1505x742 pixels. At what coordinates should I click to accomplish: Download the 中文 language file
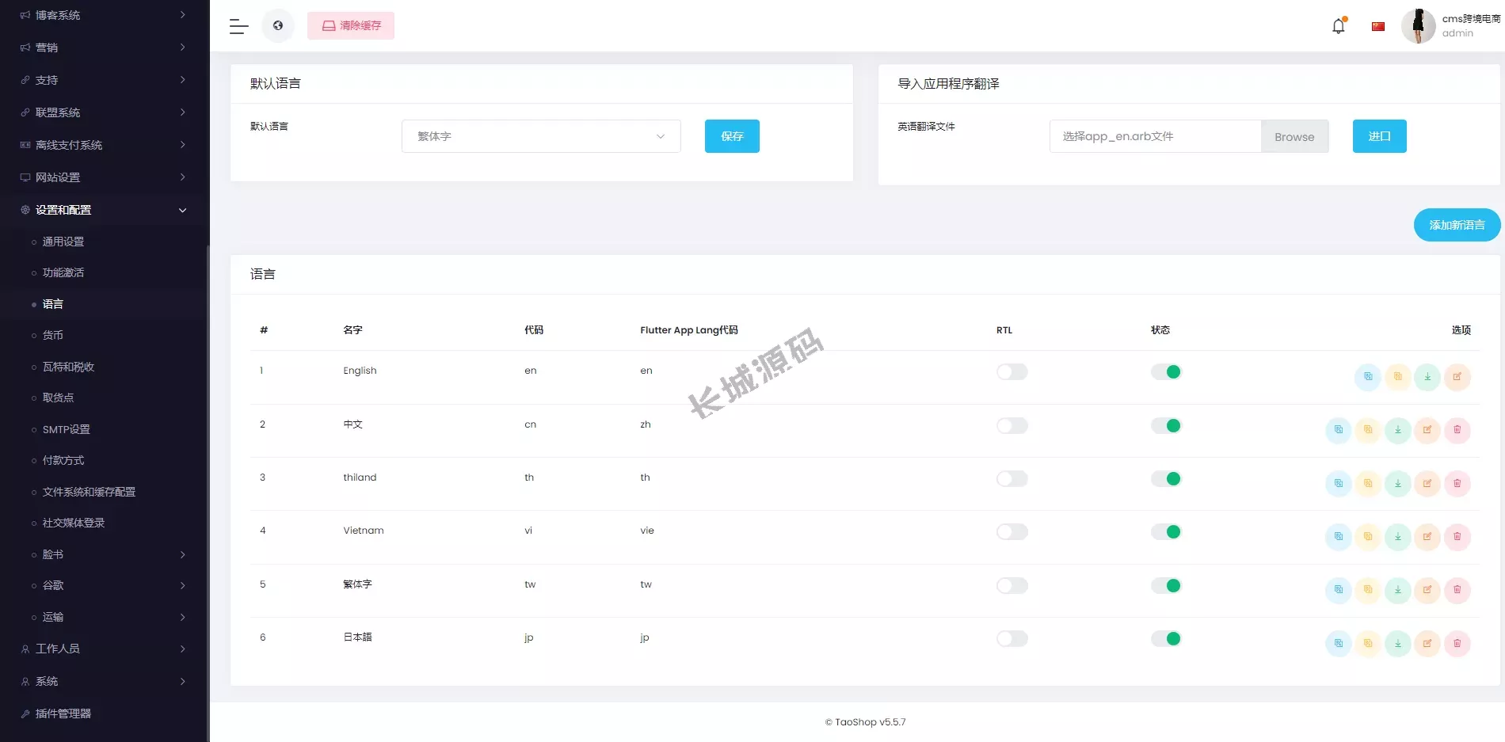point(1398,430)
